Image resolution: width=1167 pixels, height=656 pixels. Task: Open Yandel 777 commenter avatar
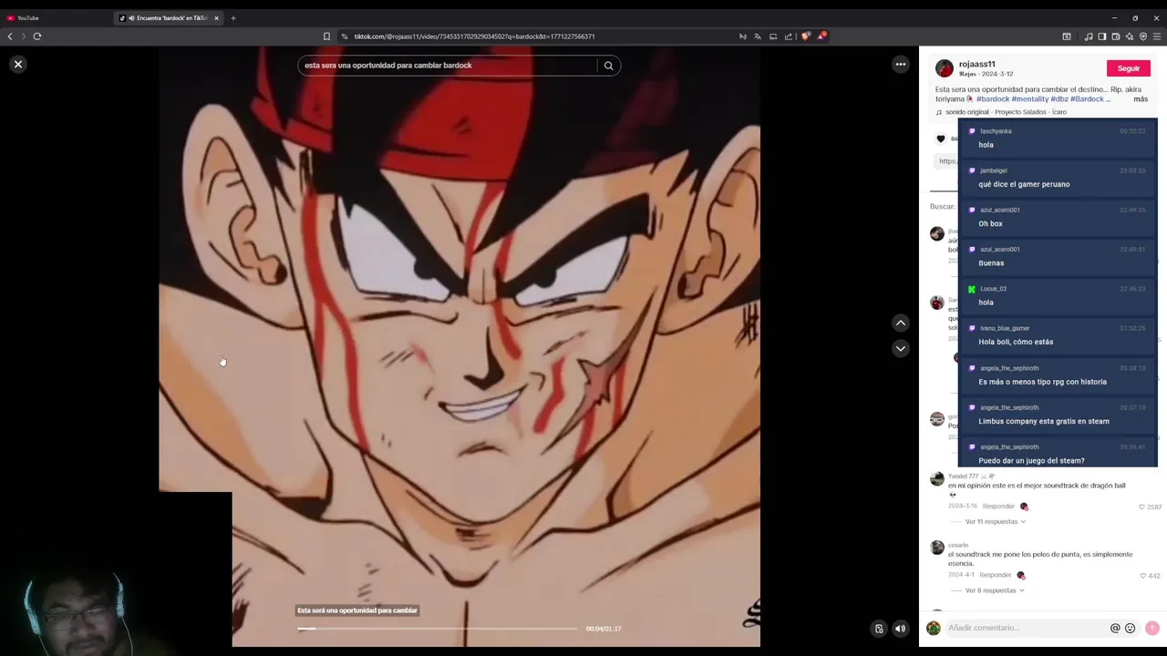pyautogui.click(x=936, y=478)
